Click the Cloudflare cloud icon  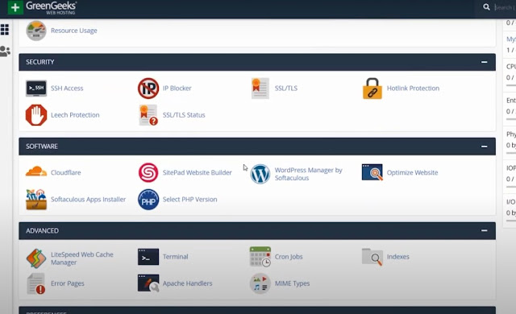36,171
